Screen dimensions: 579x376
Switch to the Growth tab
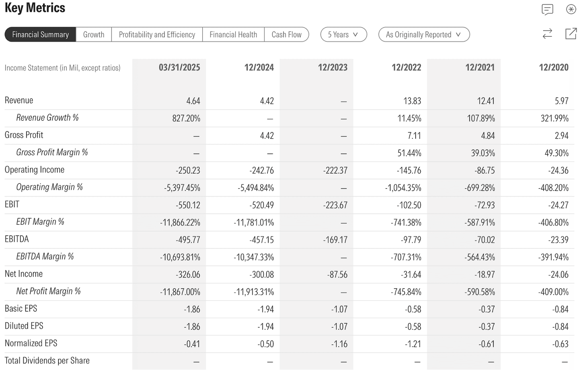pos(94,35)
